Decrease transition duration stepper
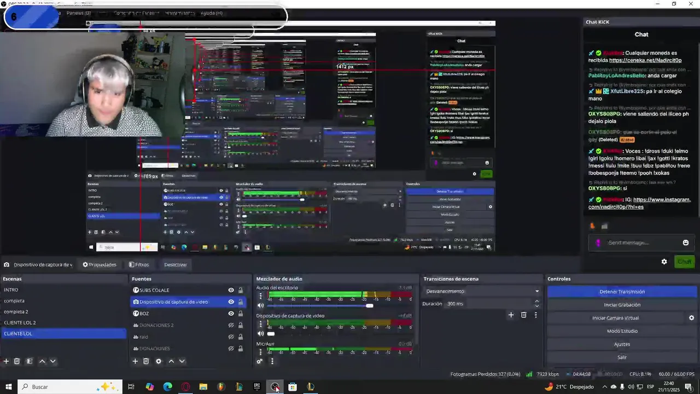Image resolution: width=700 pixels, height=394 pixels. pyautogui.click(x=537, y=306)
